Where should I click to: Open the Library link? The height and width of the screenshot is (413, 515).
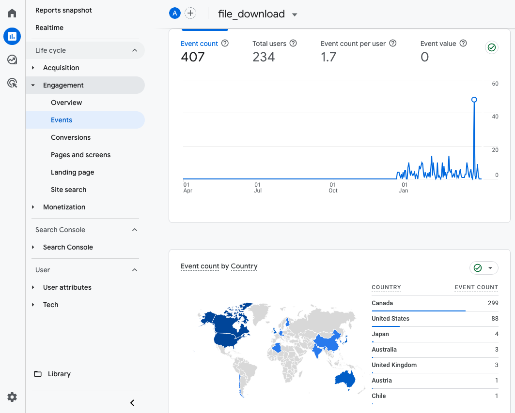click(x=59, y=374)
